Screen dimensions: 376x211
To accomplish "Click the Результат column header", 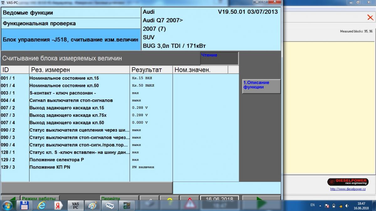I will pyautogui.click(x=151, y=70).
